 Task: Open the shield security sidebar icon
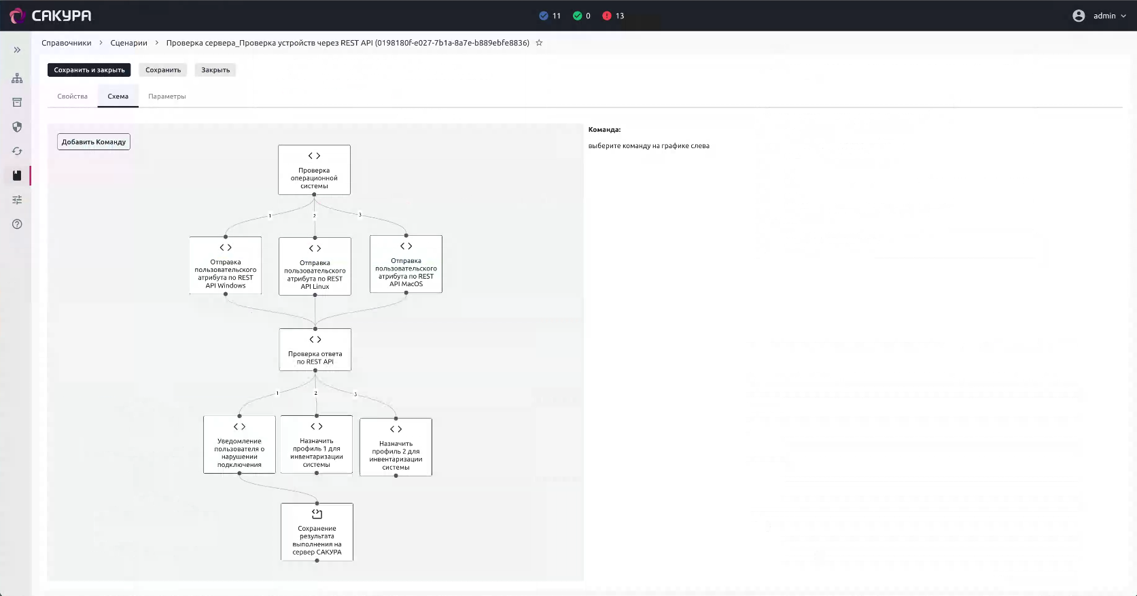[x=17, y=127]
